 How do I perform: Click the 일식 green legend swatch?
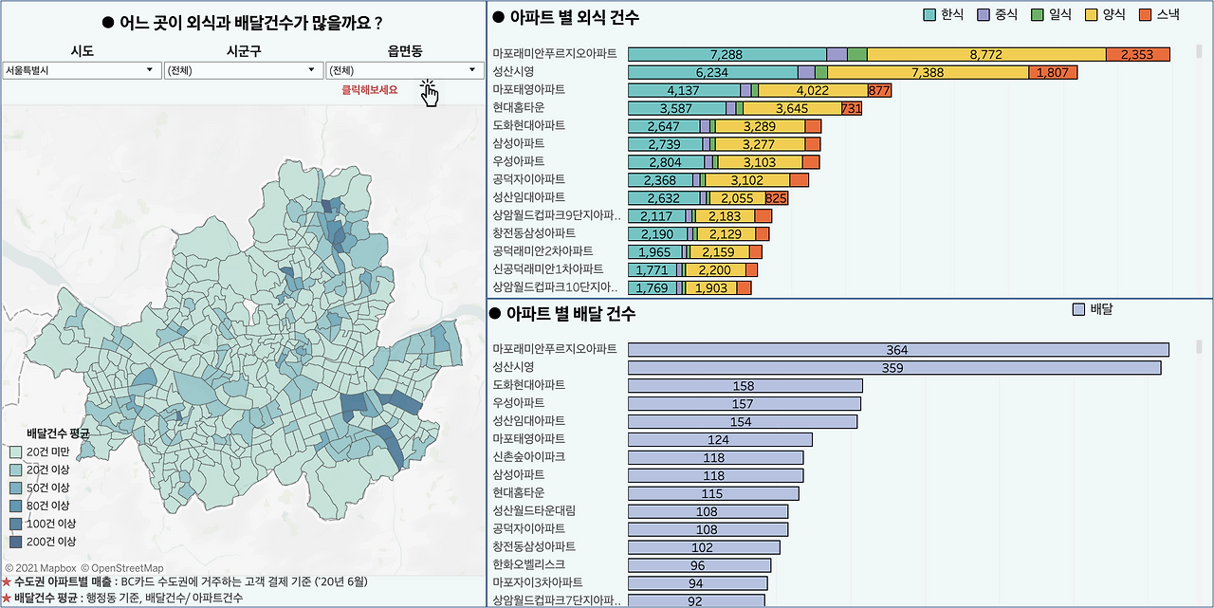[x=1038, y=14]
